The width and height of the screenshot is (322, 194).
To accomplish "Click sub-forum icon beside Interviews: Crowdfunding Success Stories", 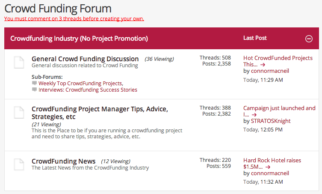I will coord(35,90).
